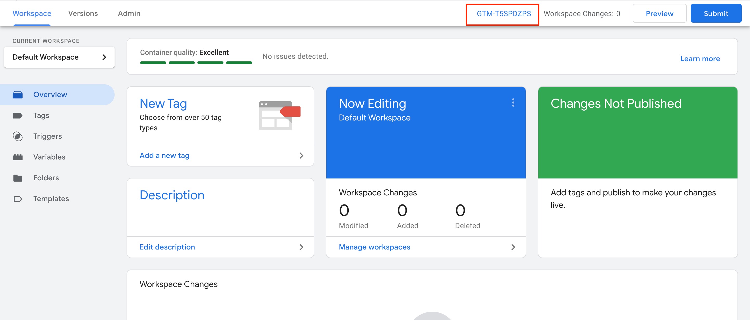Click the Manage workspaces link

(x=374, y=247)
